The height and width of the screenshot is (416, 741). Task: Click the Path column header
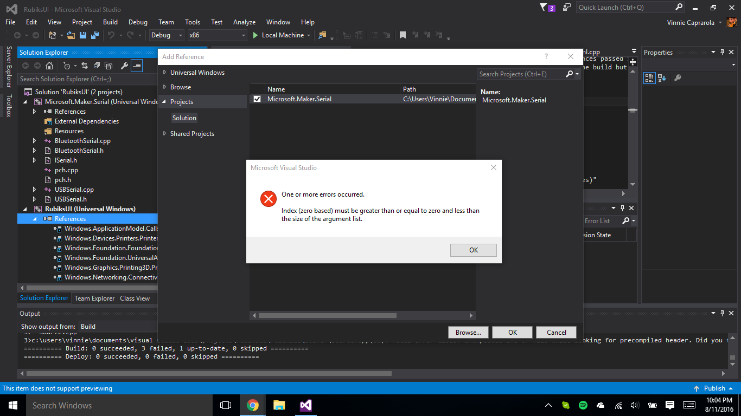click(438, 89)
